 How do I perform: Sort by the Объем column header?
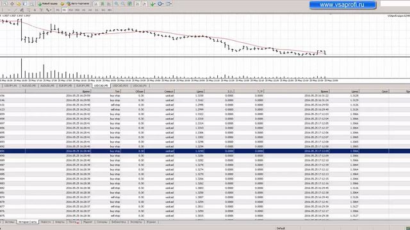point(133,91)
